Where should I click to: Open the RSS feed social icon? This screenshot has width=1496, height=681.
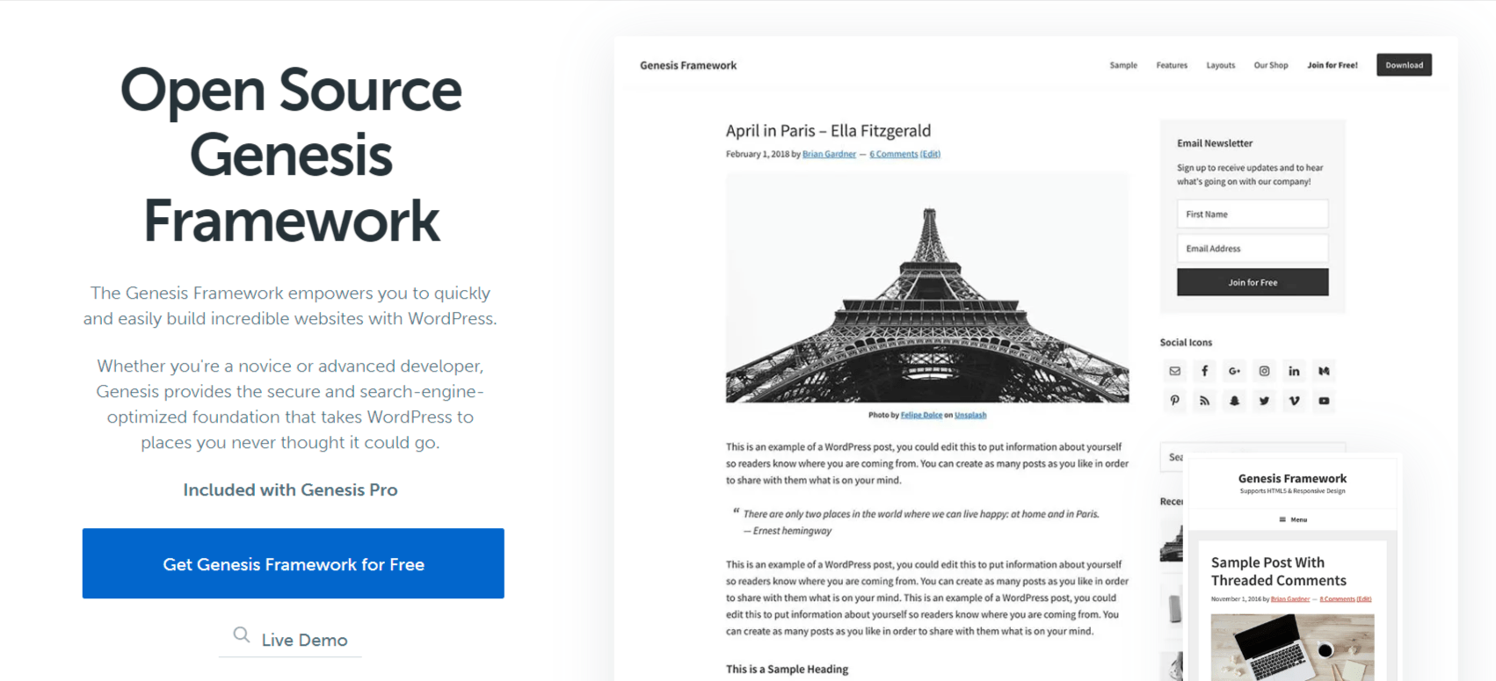tap(1204, 401)
